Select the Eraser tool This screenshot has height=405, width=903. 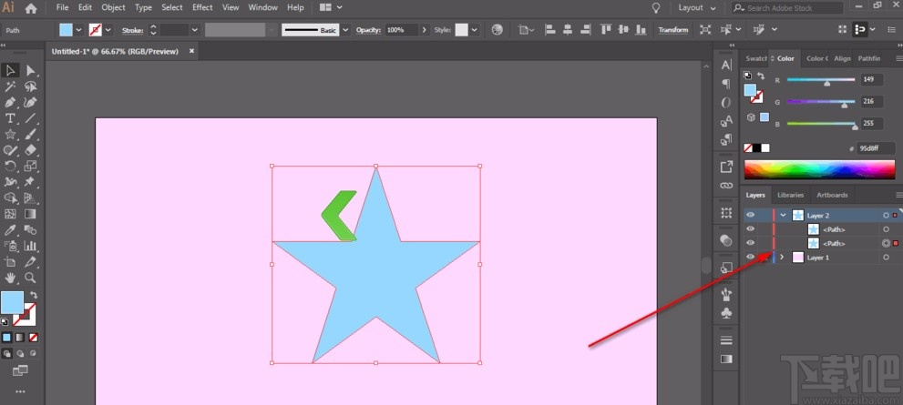coord(30,150)
